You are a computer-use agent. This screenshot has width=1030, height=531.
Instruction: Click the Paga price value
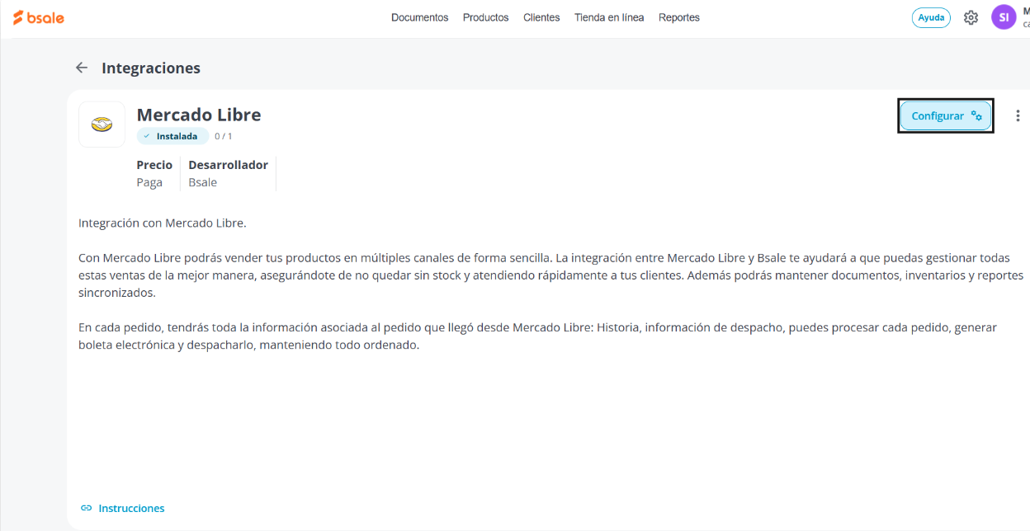[149, 182]
